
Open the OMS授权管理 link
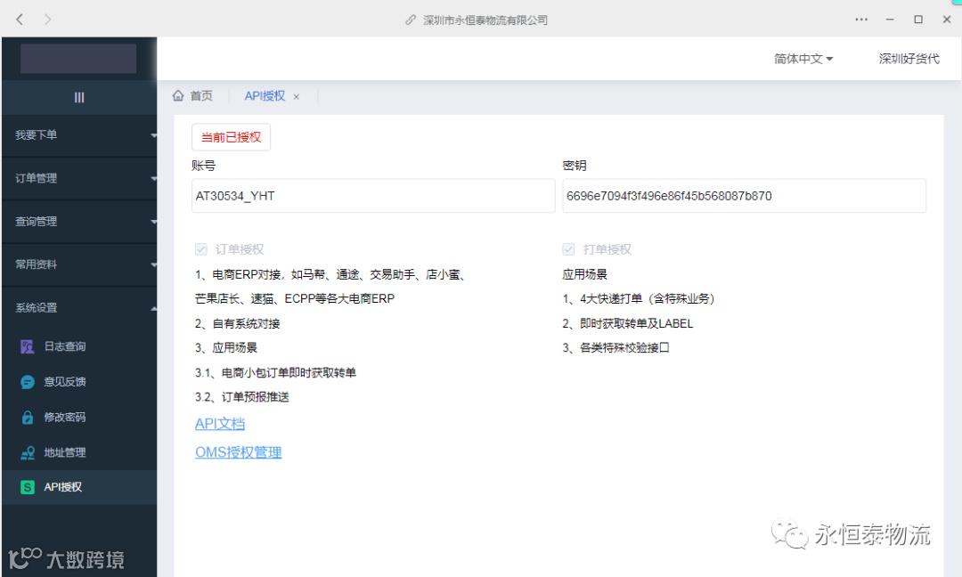point(238,452)
